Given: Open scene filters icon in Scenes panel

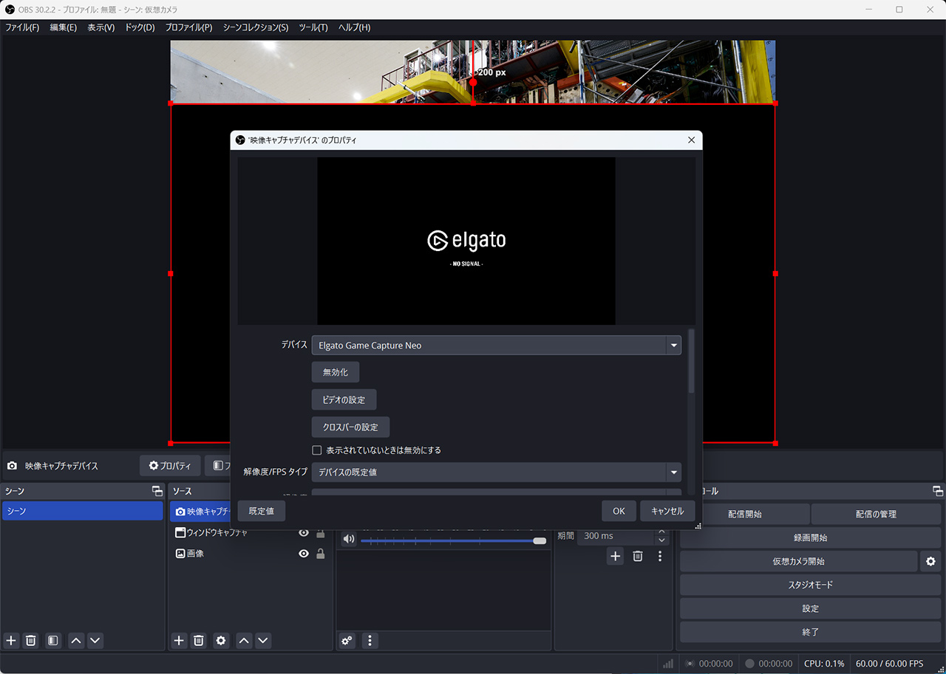Looking at the screenshot, I should click(x=53, y=641).
